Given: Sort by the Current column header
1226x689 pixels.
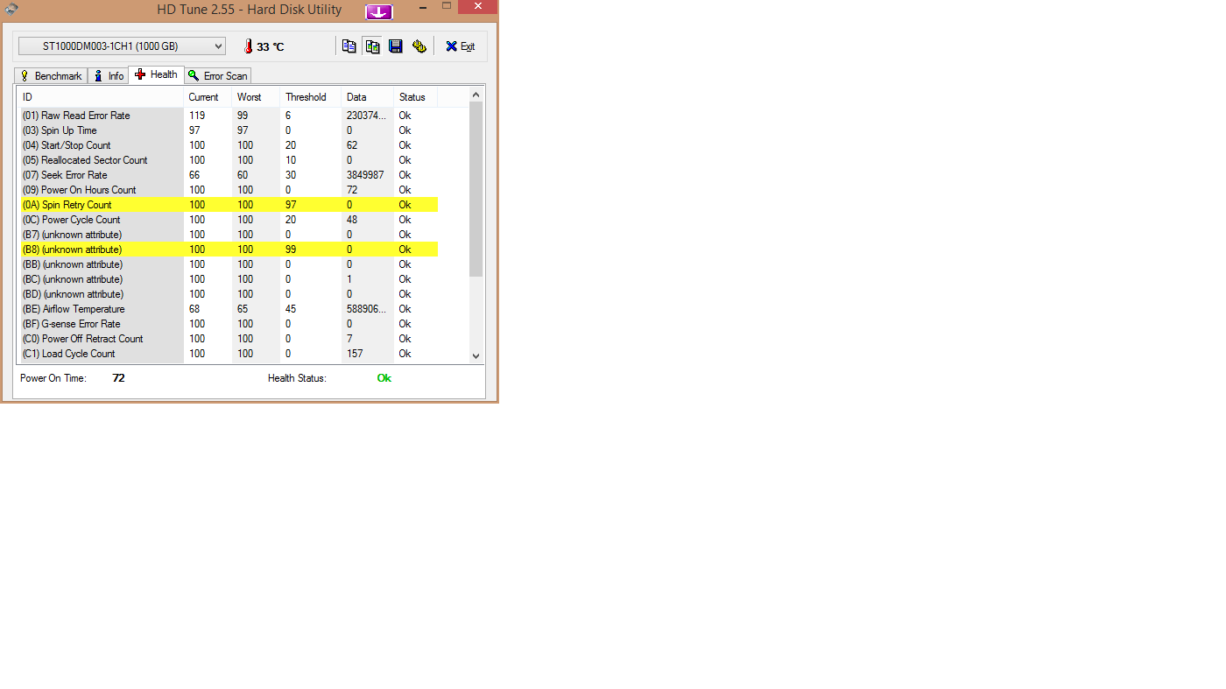Looking at the screenshot, I should [208, 97].
